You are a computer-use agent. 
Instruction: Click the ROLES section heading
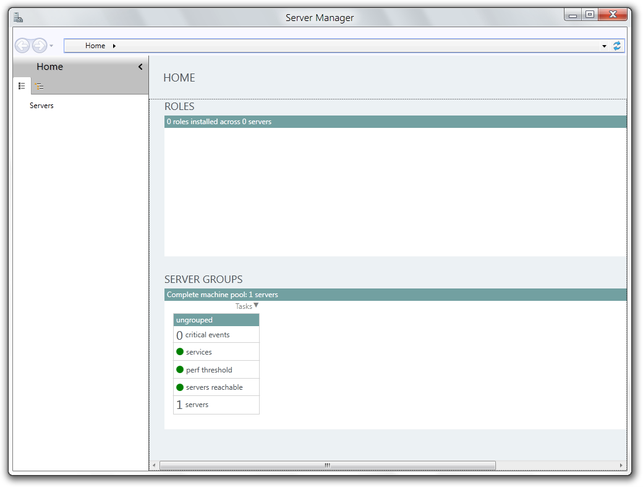click(179, 106)
